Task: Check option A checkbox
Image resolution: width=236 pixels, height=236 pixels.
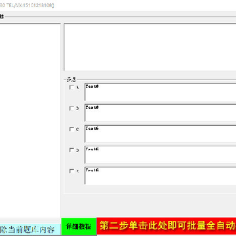Action: tap(71, 87)
